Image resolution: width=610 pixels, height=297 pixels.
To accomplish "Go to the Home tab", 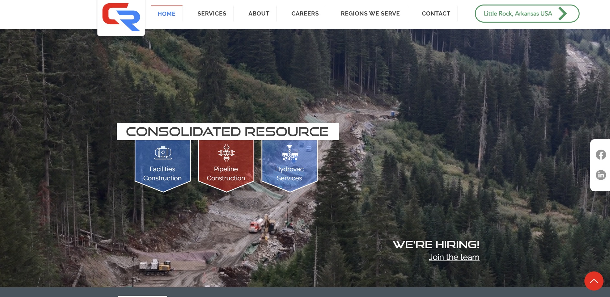I will tap(166, 14).
